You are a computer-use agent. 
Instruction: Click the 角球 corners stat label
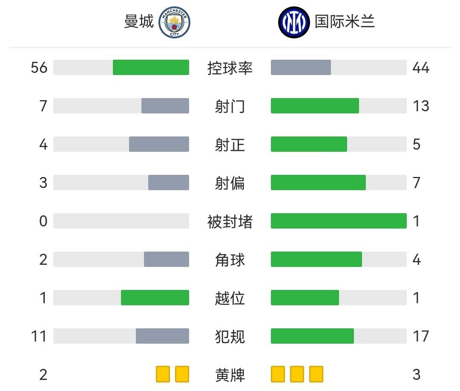pyautogui.click(x=230, y=260)
